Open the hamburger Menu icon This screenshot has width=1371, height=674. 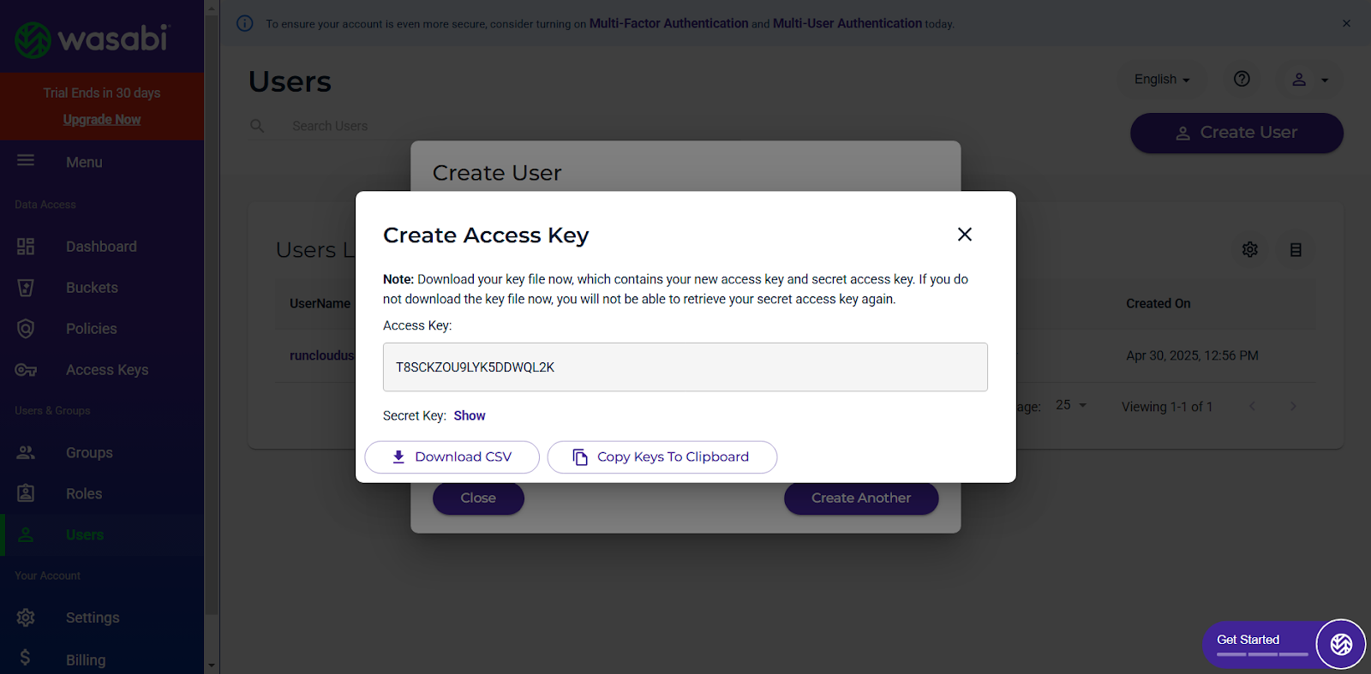26,161
